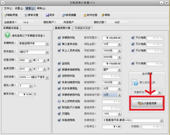Toggle the 玻璃单独破碎险 checkbox
Image resolution: width=170 pixels, height=135 pixels.
click(x=59, y=70)
